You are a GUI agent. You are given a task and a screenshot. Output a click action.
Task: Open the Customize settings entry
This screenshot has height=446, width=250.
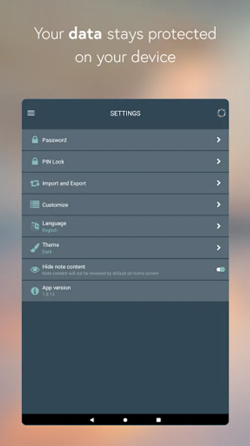point(125,205)
